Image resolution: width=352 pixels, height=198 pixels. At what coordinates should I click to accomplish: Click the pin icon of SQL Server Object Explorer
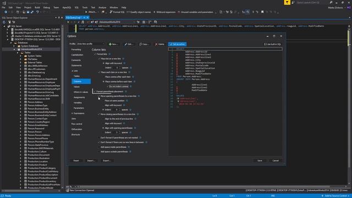click(59, 18)
